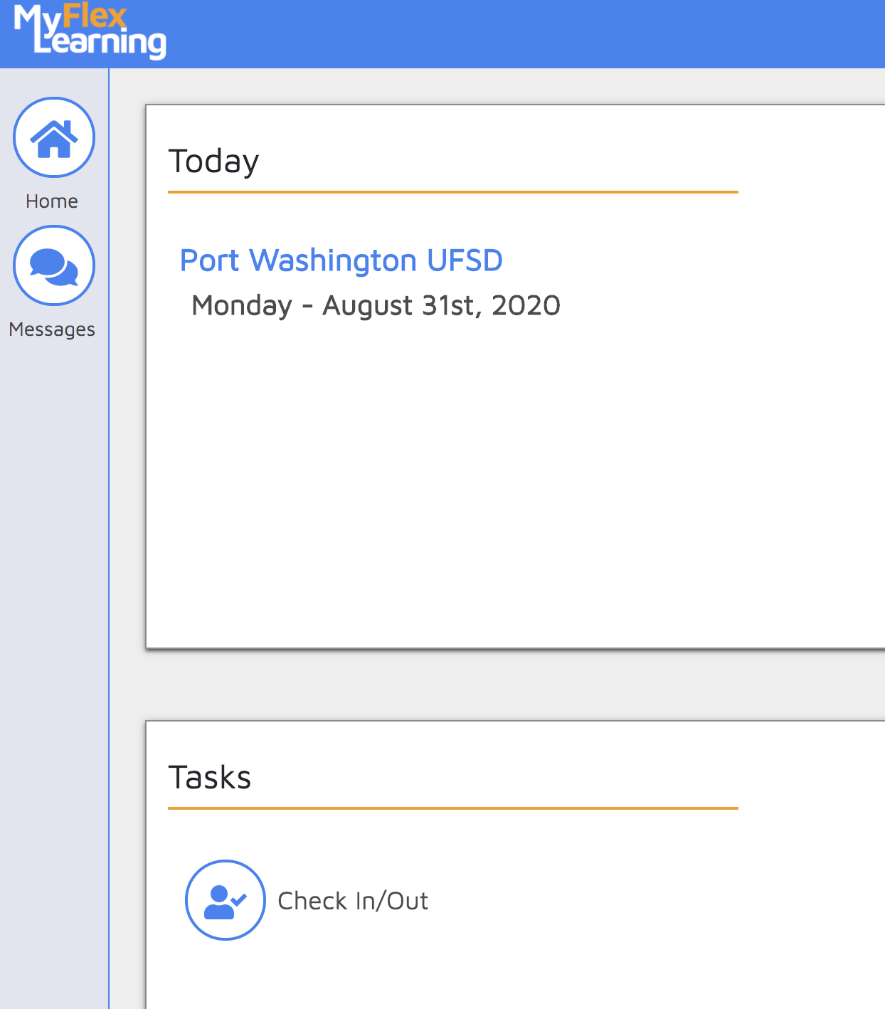Click the speech bubbles icon above Messages
This screenshot has height=1009, width=885.
pos(53,264)
